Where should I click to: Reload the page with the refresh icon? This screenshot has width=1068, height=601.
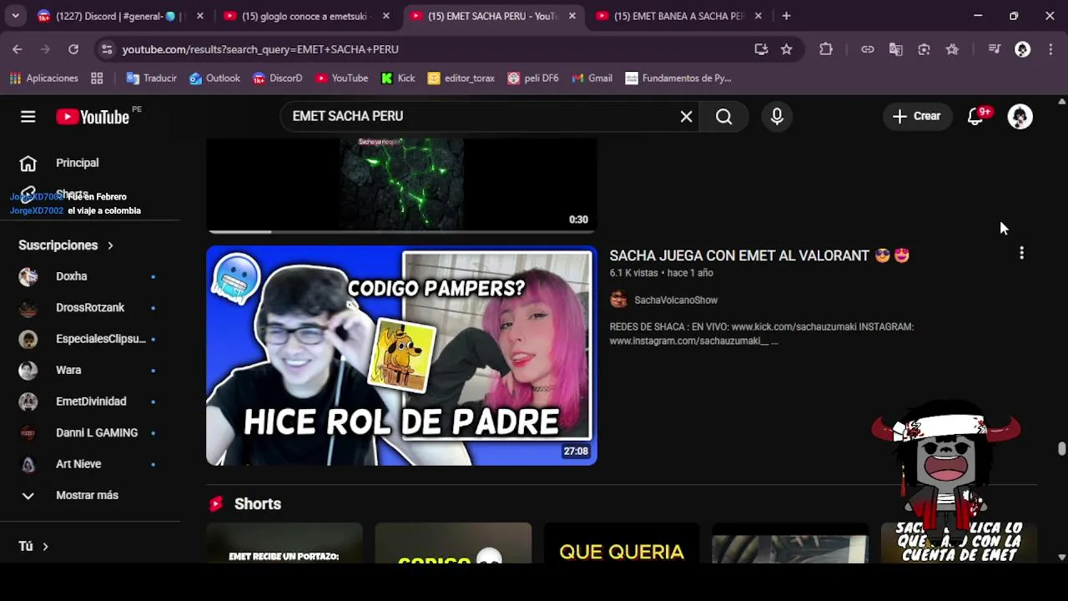(x=73, y=49)
